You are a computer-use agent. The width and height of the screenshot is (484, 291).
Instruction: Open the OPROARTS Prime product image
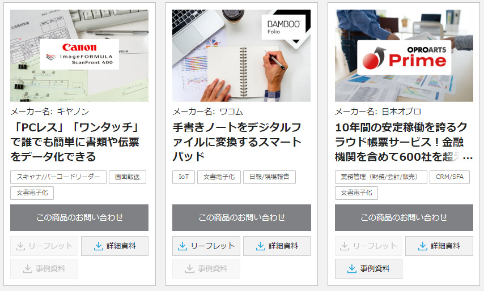pyautogui.click(x=404, y=55)
